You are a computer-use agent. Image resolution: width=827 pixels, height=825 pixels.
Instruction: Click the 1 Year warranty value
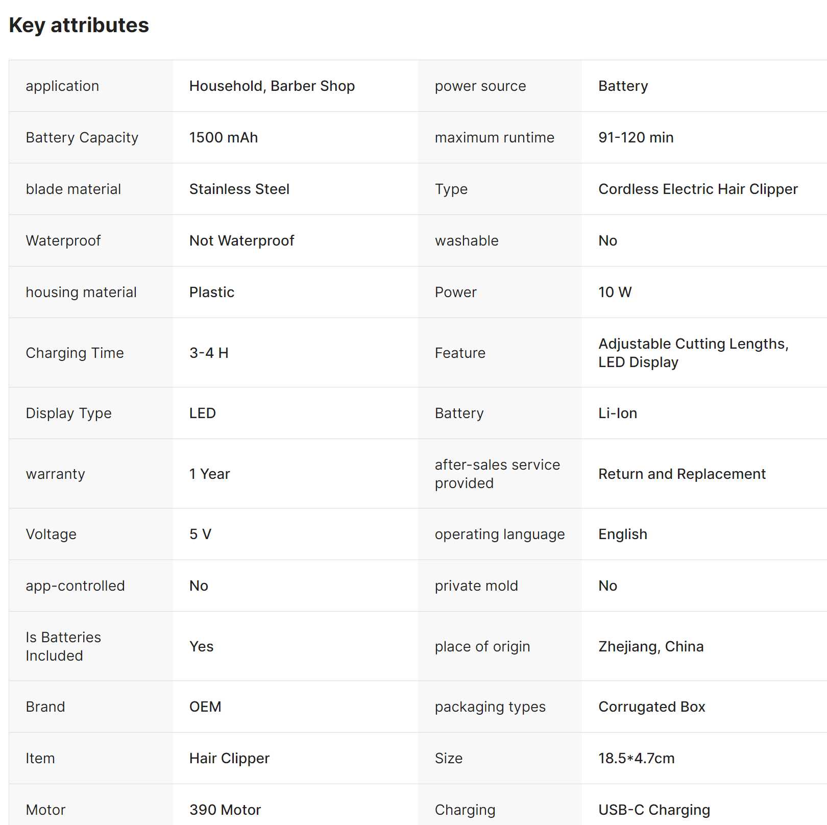pos(209,474)
